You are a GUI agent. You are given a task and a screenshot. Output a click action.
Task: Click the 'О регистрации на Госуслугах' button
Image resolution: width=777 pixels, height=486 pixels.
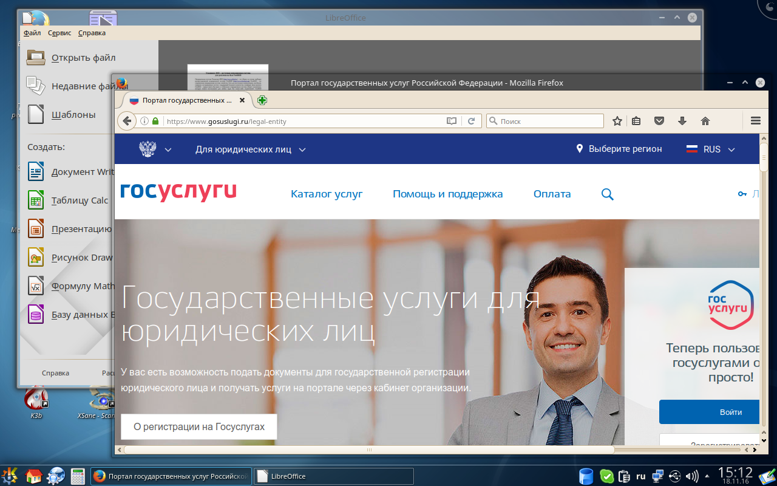click(198, 426)
